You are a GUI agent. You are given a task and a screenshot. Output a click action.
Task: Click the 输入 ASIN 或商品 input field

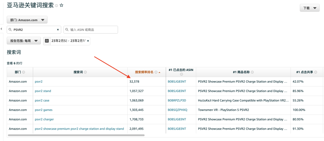91,30
